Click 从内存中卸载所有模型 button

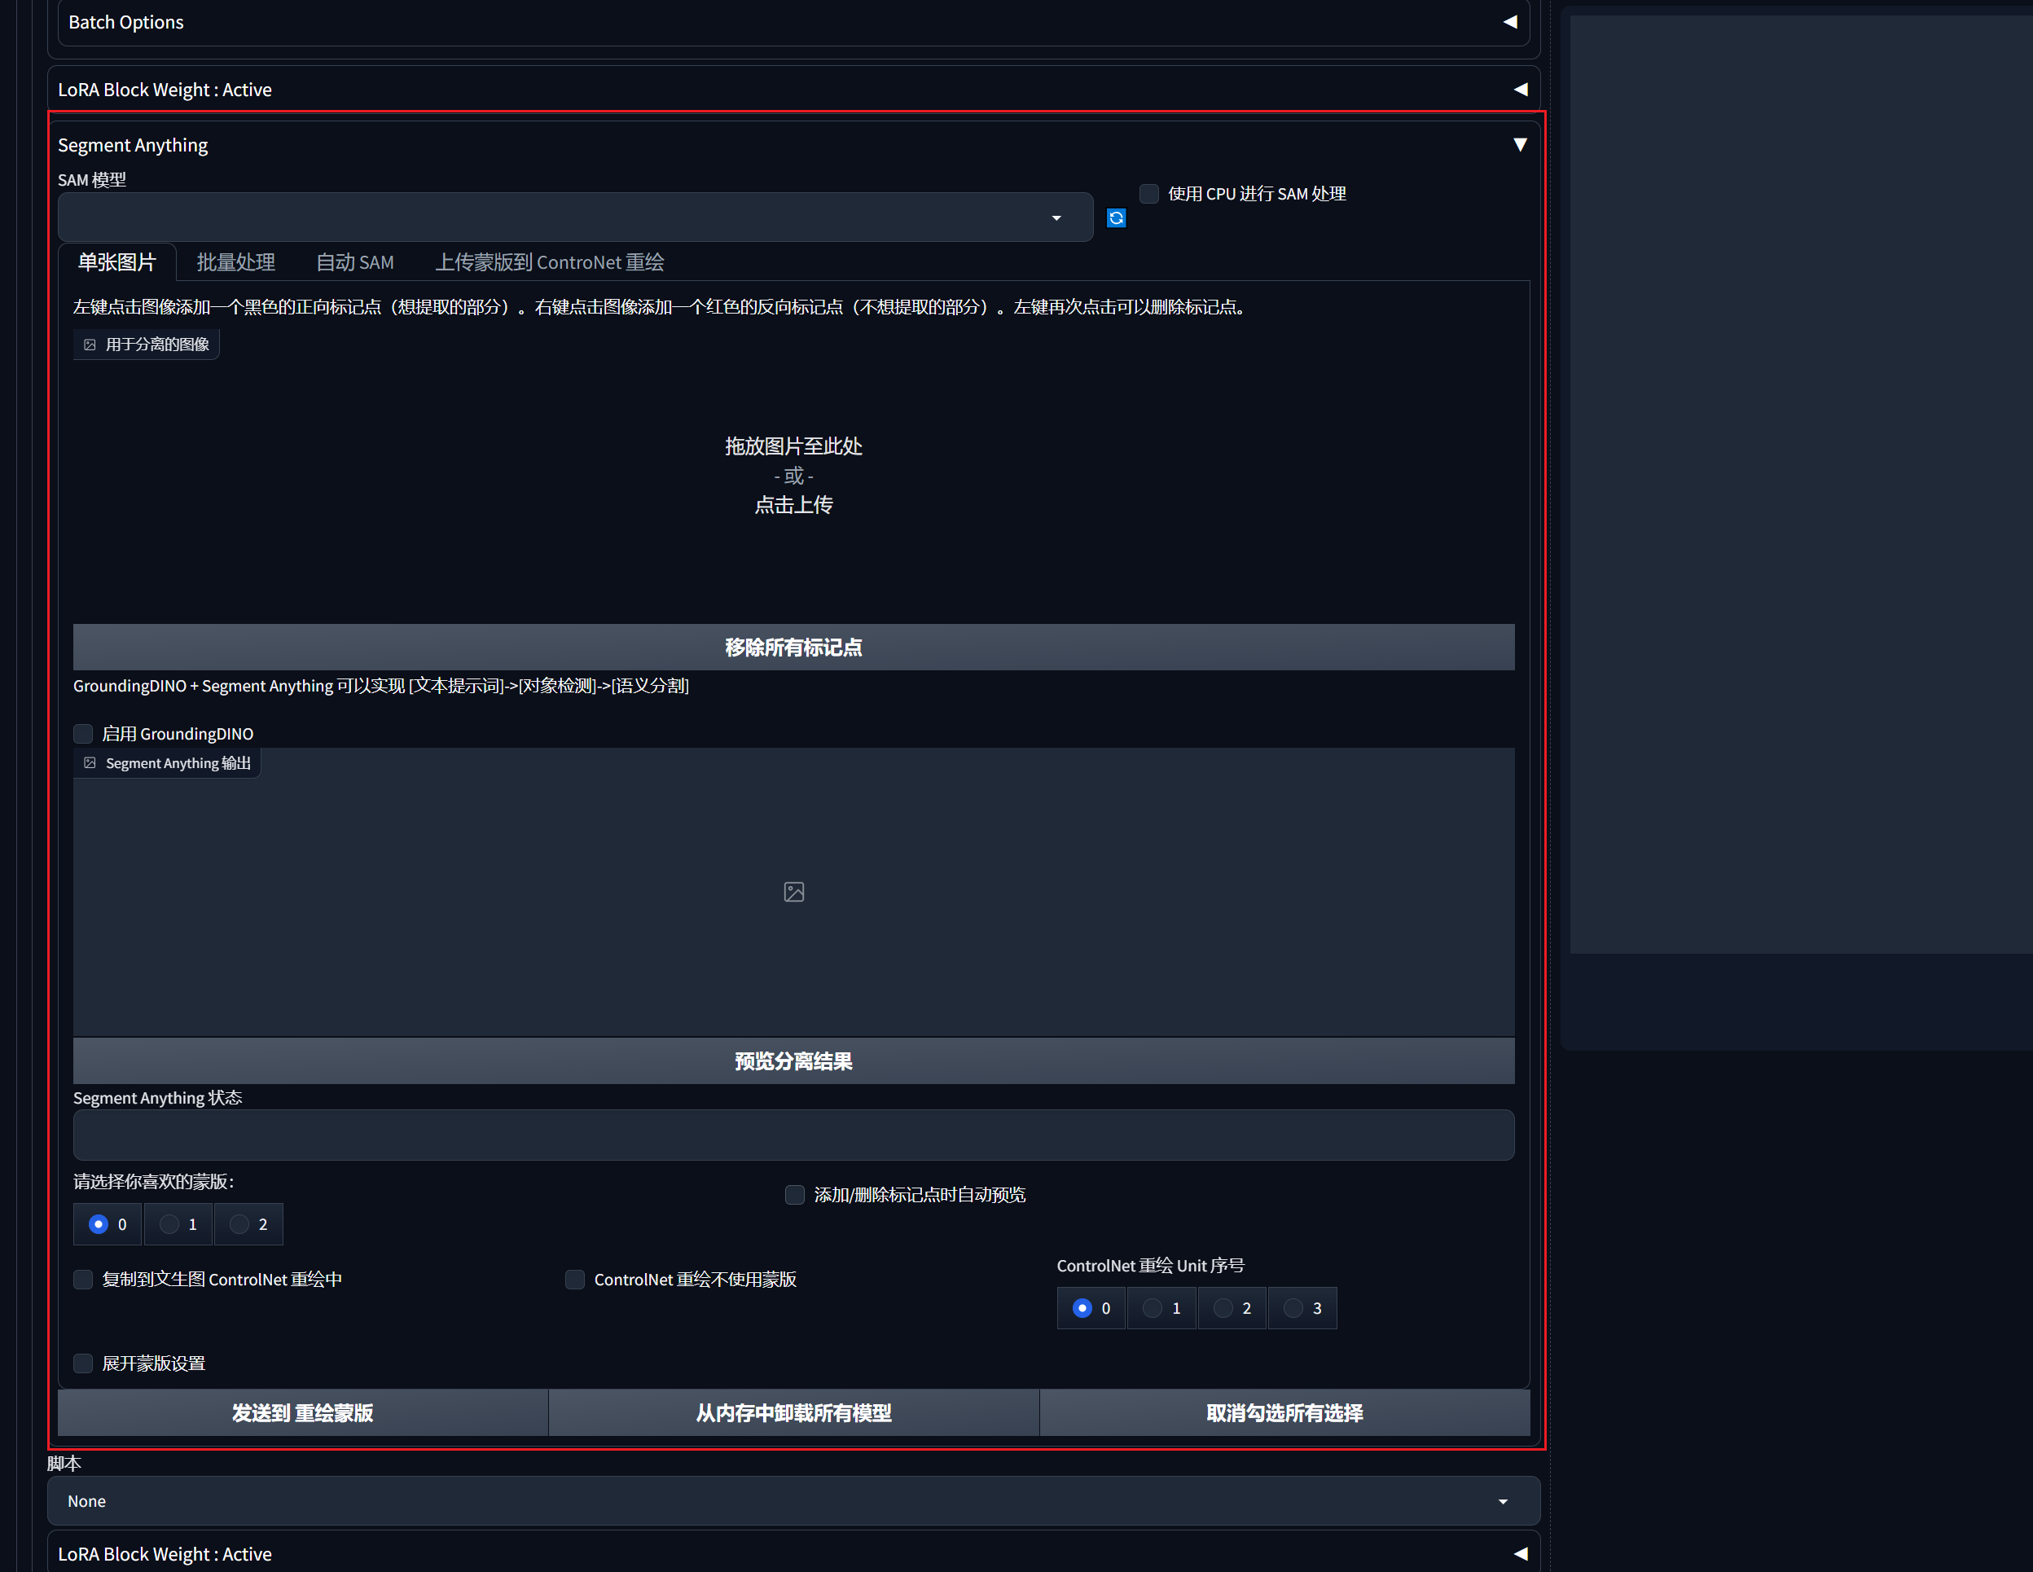click(x=794, y=1413)
